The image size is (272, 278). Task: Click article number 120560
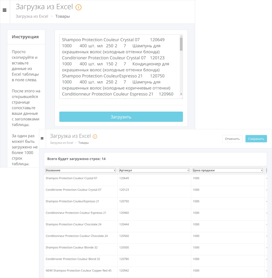pos(124,236)
